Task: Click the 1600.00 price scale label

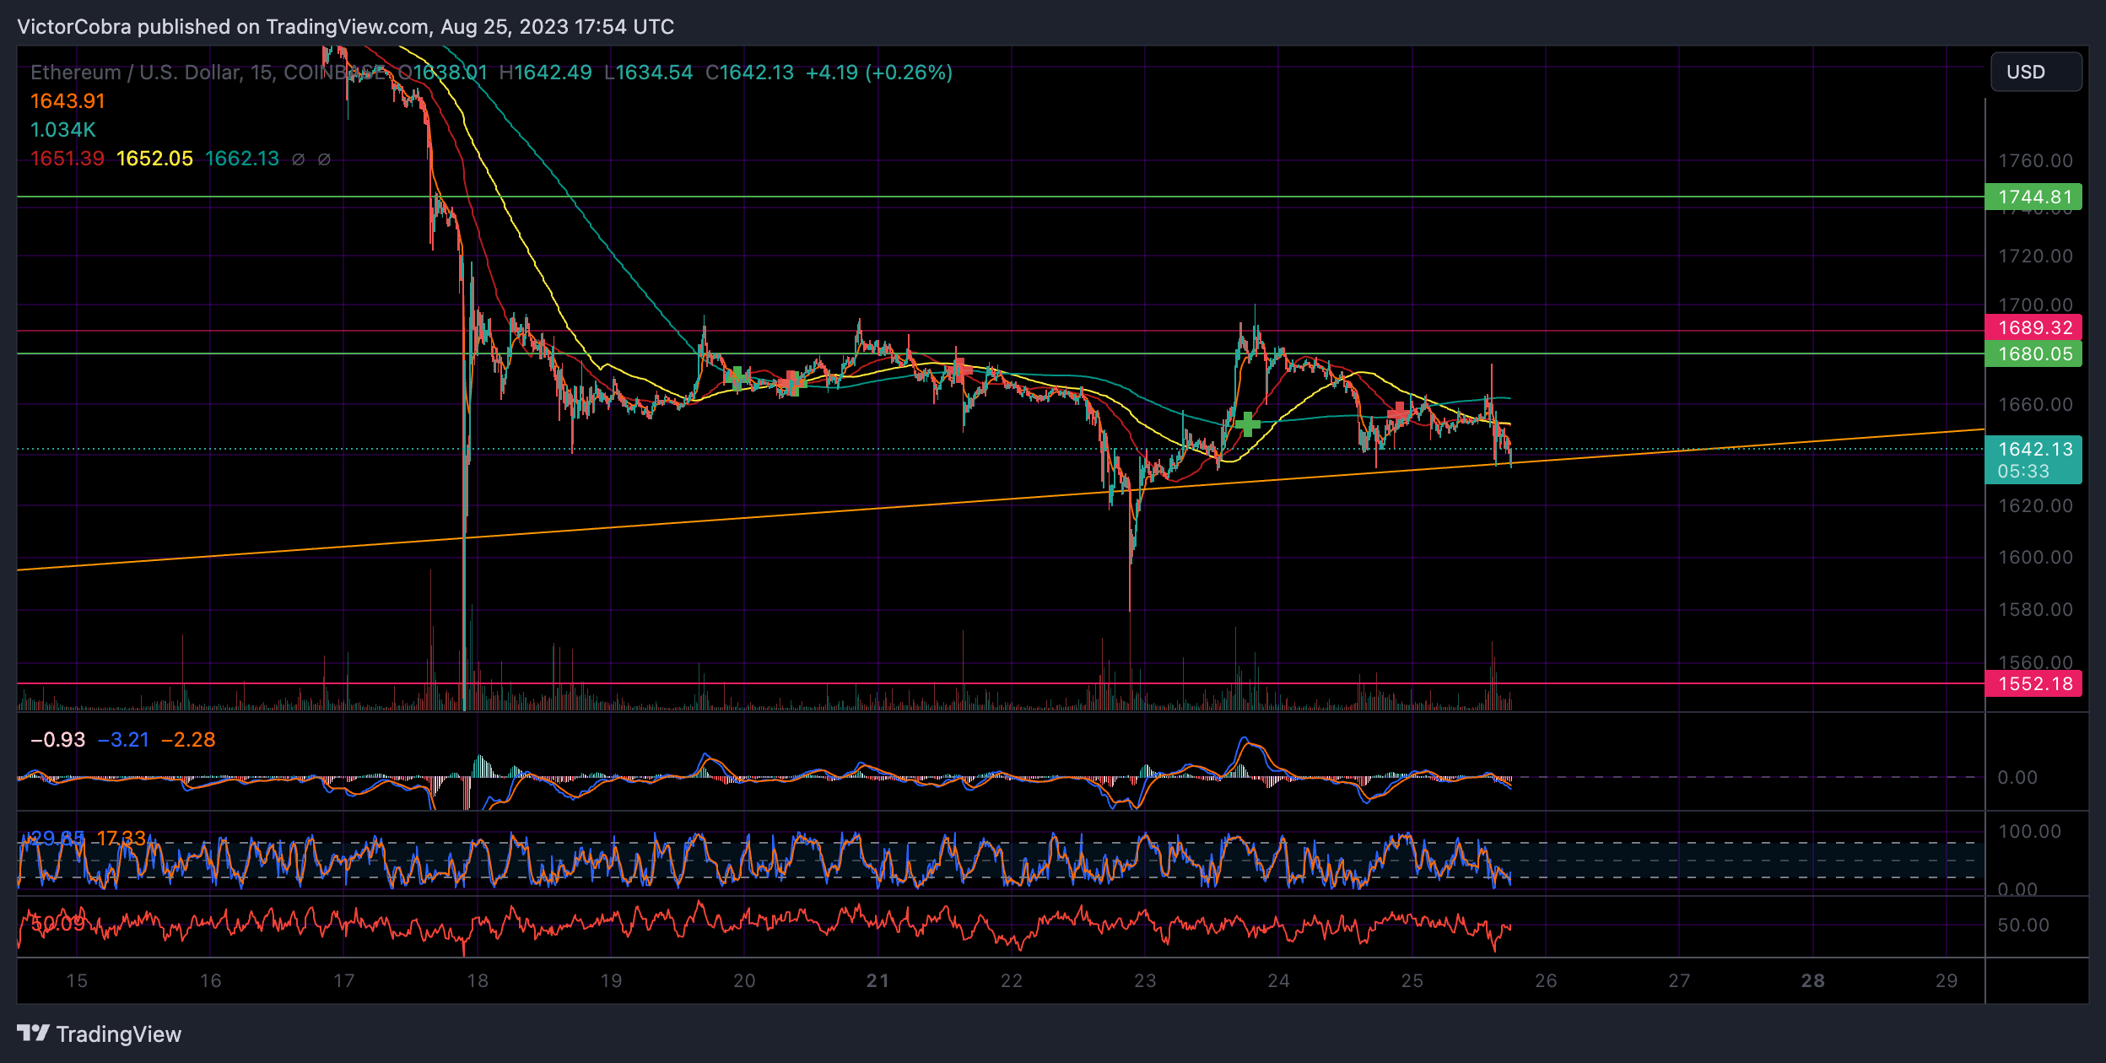Action: tap(2035, 557)
